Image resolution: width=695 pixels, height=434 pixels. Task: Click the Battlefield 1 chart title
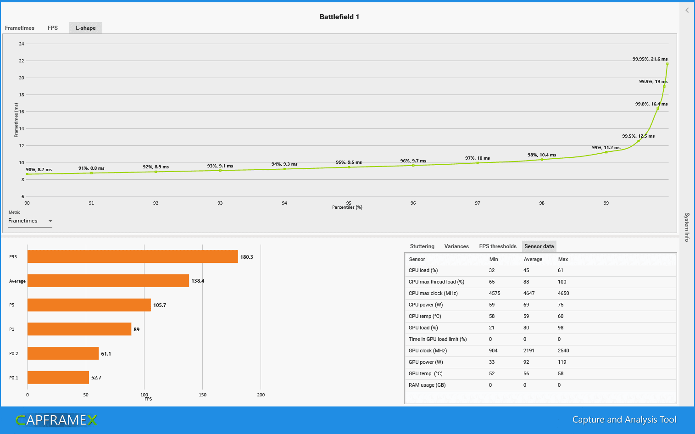(339, 17)
